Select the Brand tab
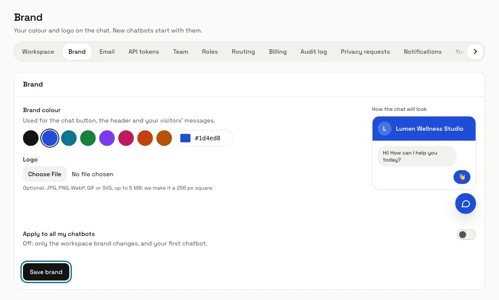Screen dimensions: 499x300 coord(77,52)
